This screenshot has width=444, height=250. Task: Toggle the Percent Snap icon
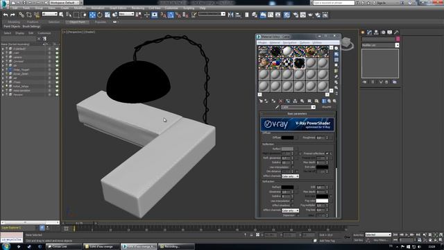coord(178,15)
